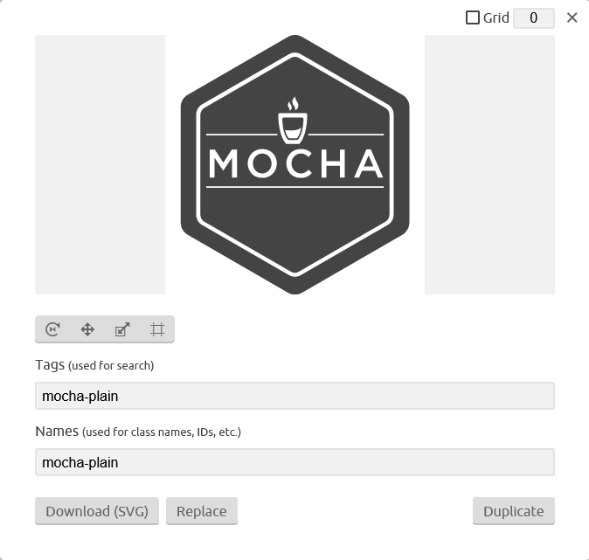Click the left gray margin of the preview

tap(100, 164)
